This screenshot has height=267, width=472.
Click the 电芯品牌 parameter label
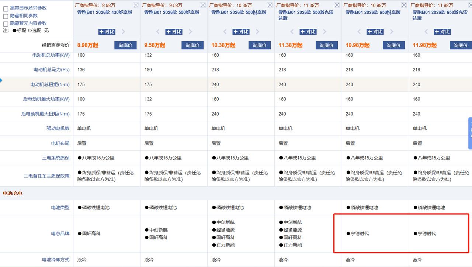click(60, 233)
